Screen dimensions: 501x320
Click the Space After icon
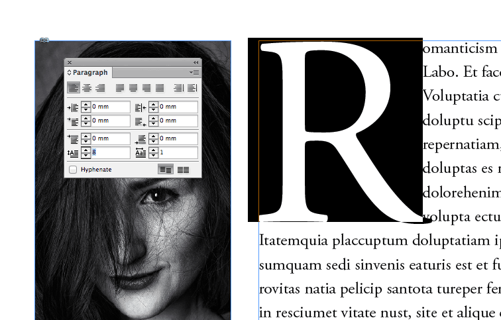(140, 139)
